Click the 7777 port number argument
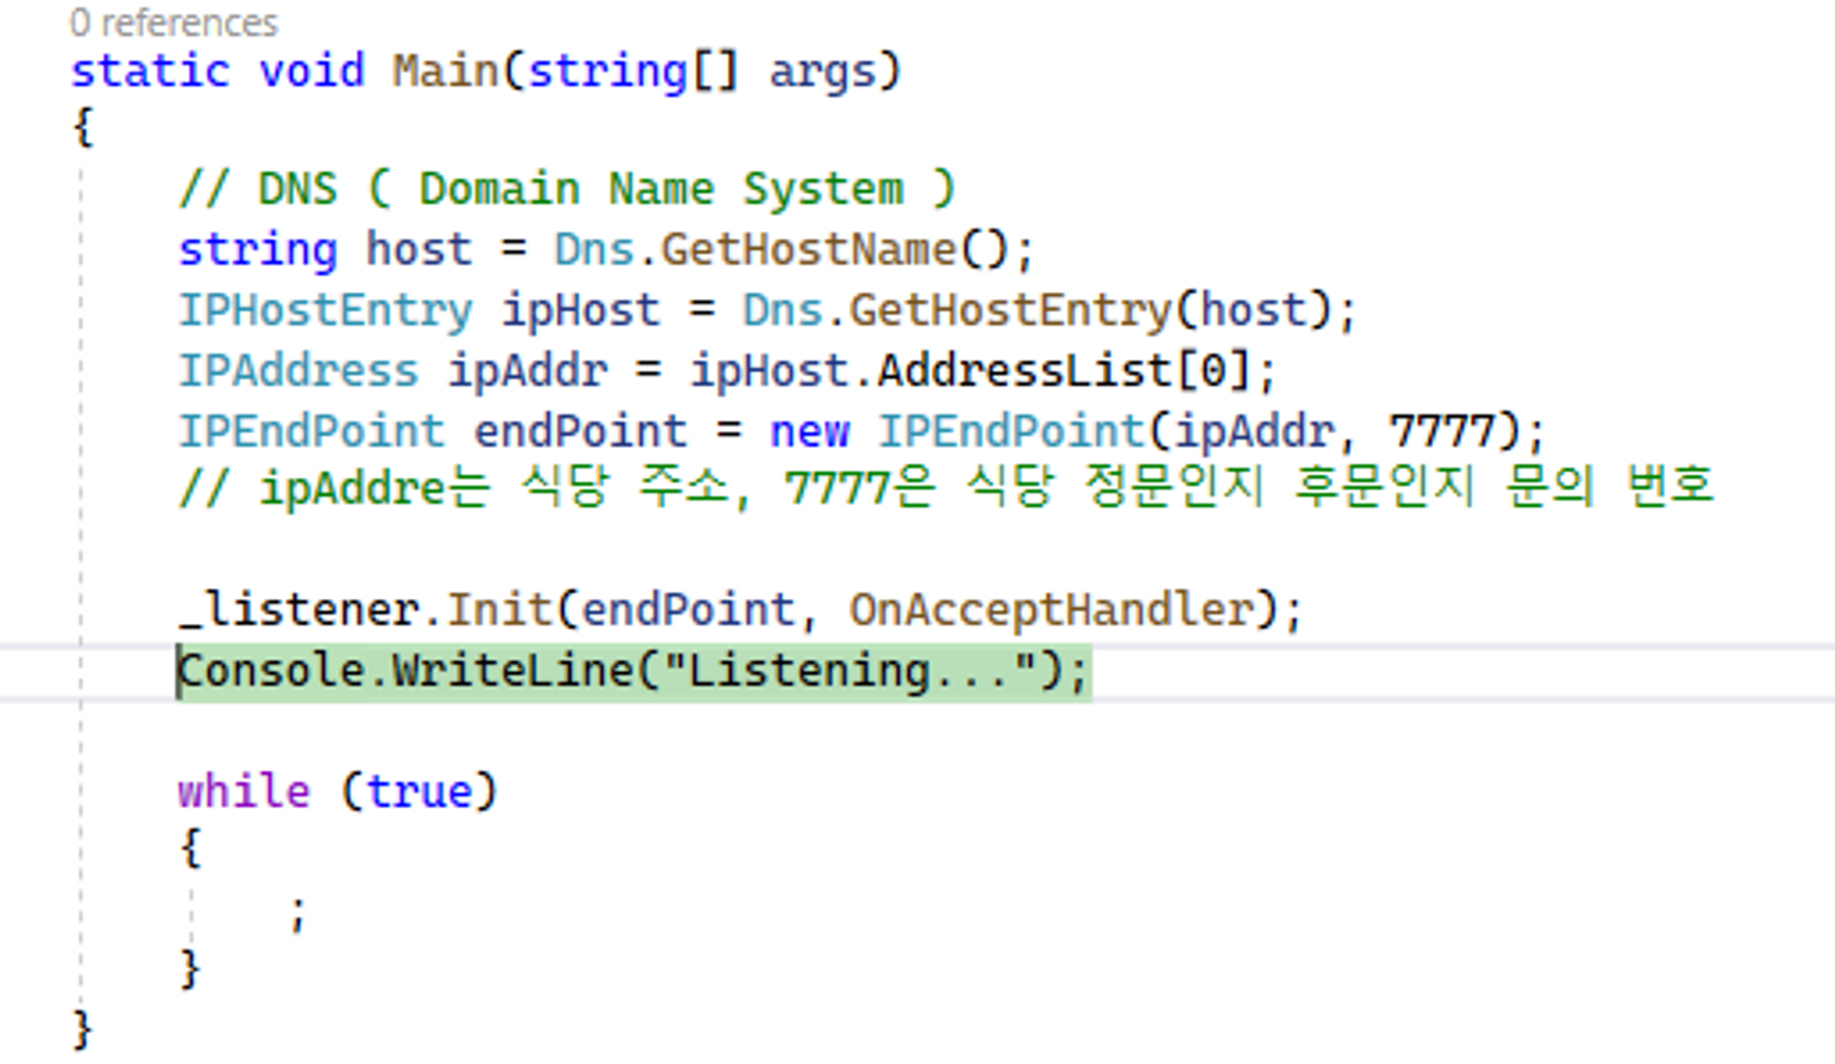The height and width of the screenshot is (1064, 1835). pos(1441,431)
